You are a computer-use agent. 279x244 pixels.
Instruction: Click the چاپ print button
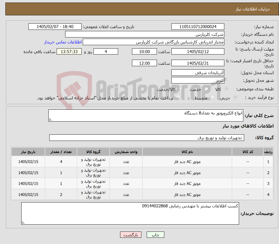[155, 235]
